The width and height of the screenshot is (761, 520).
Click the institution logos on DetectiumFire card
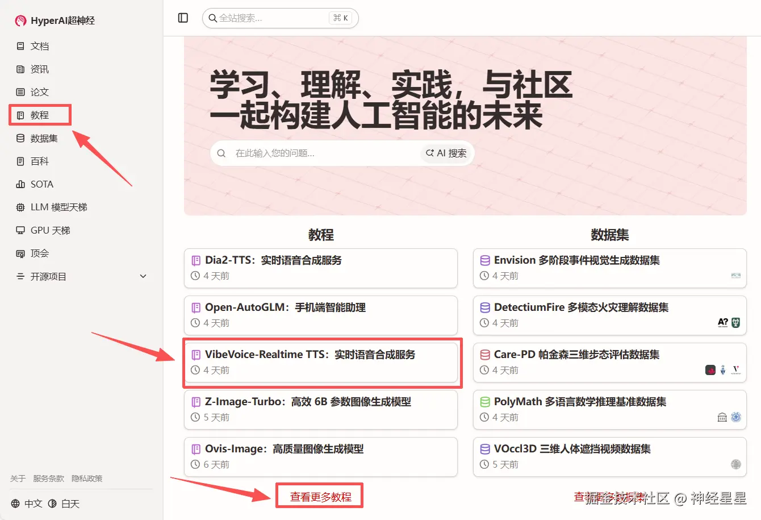coord(729,322)
